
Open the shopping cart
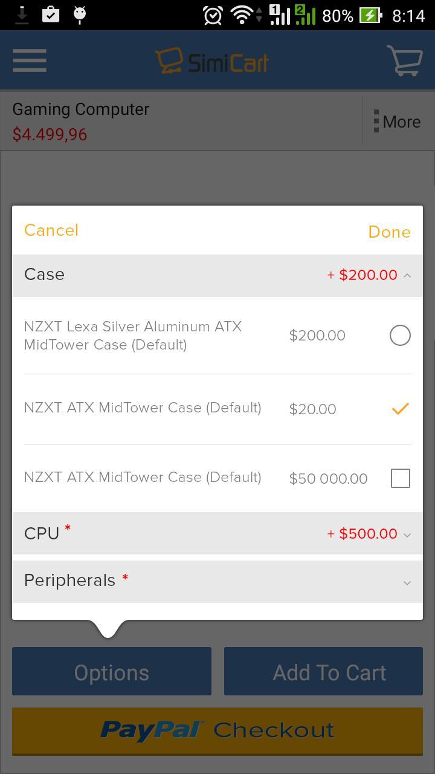(x=404, y=60)
